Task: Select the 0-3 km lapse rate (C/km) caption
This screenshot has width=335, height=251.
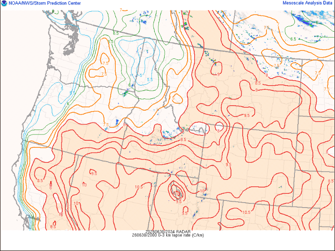Action: 168,235
